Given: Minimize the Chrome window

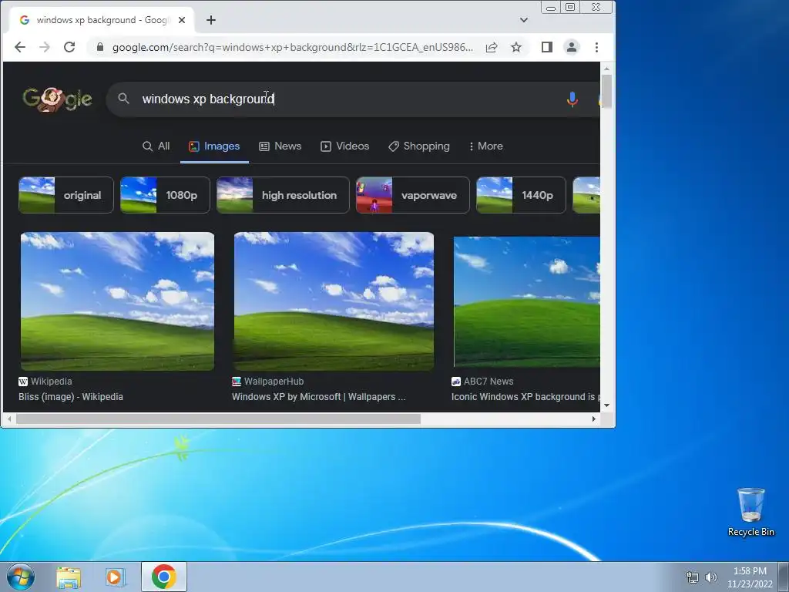Looking at the screenshot, I should pyautogui.click(x=551, y=8).
